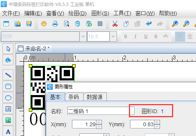Increase X(mm) value with up arrow
Screen dimensions: 196x136
(x=99, y=122)
